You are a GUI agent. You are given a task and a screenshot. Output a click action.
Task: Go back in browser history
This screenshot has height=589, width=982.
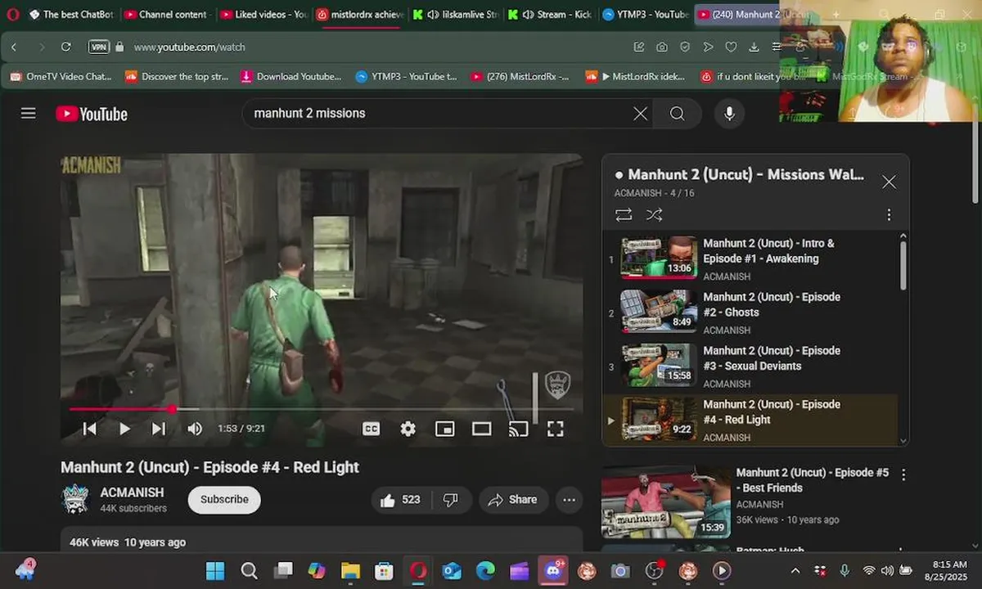click(x=14, y=47)
